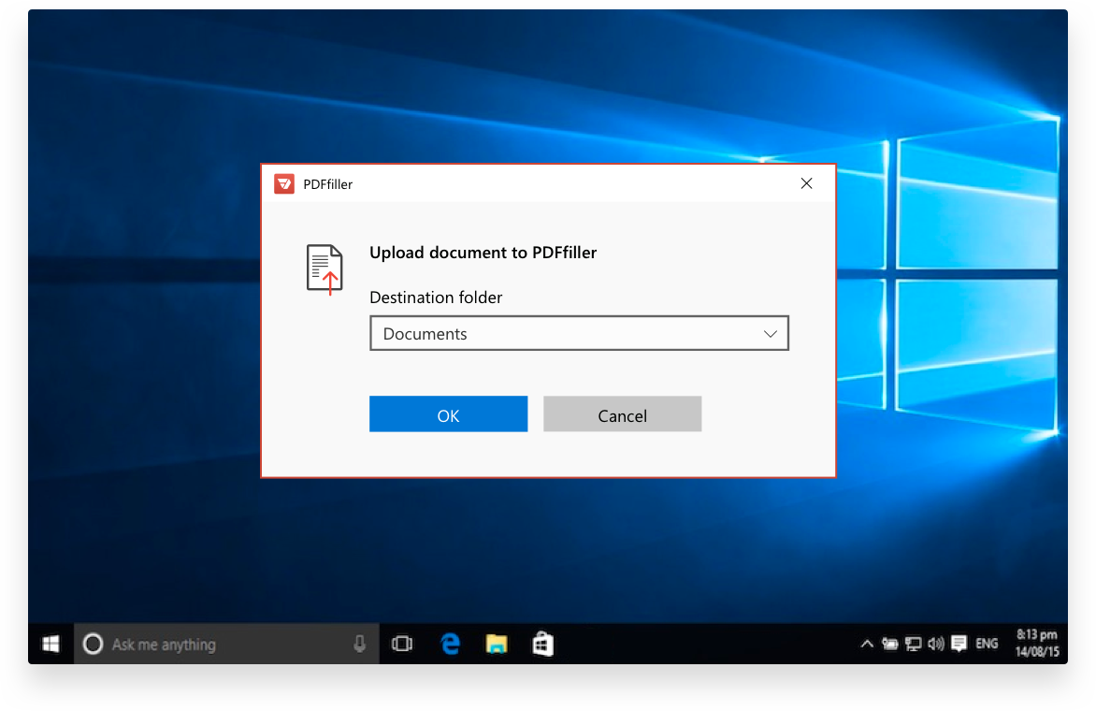Image resolution: width=1096 pixels, height=711 pixels.
Task: Click the 'Destination folder' label
Action: [436, 297]
